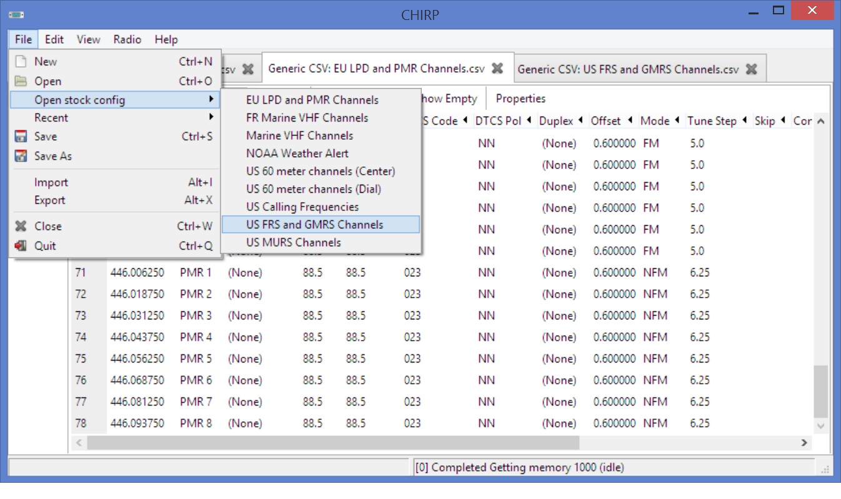Switch to US FRS and GMRS Channels.csv tab
Image resolution: width=841 pixels, height=499 pixels.
(628, 69)
